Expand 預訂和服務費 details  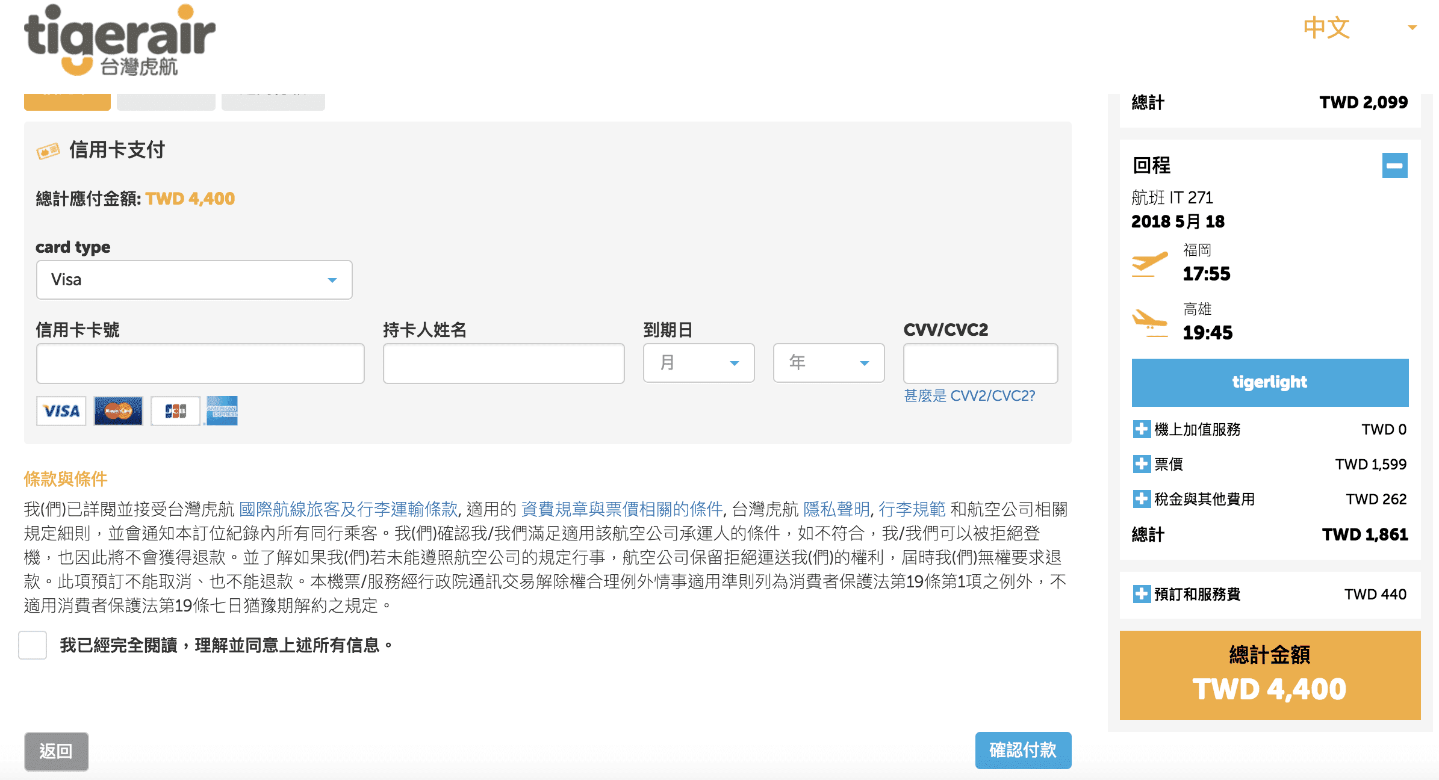(x=1141, y=594)
